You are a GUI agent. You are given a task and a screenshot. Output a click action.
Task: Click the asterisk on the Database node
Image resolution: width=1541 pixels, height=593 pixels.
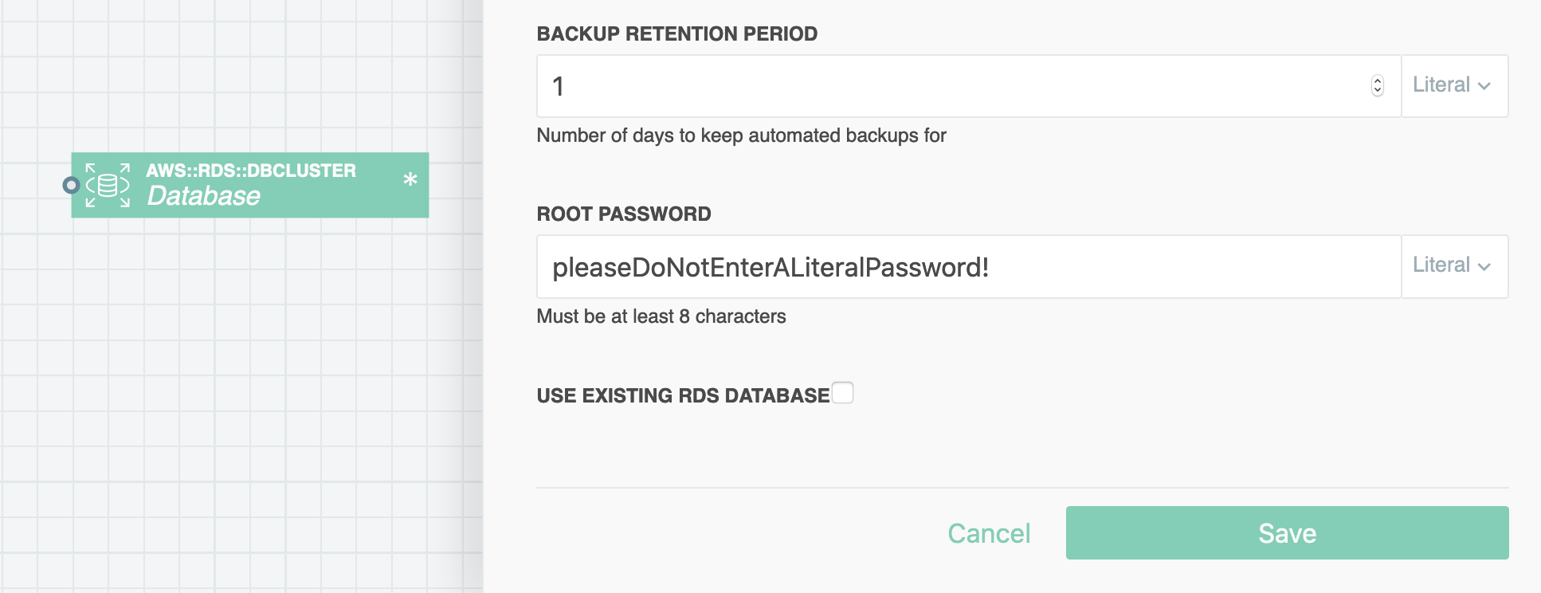click(410, 180)
